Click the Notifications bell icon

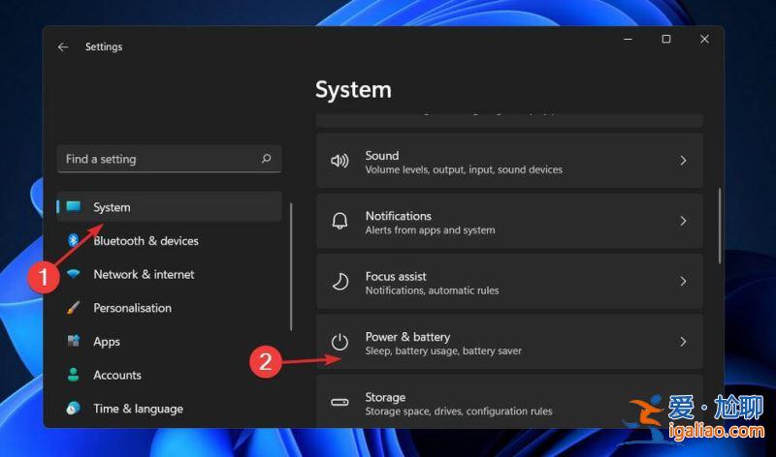(339, 221)
